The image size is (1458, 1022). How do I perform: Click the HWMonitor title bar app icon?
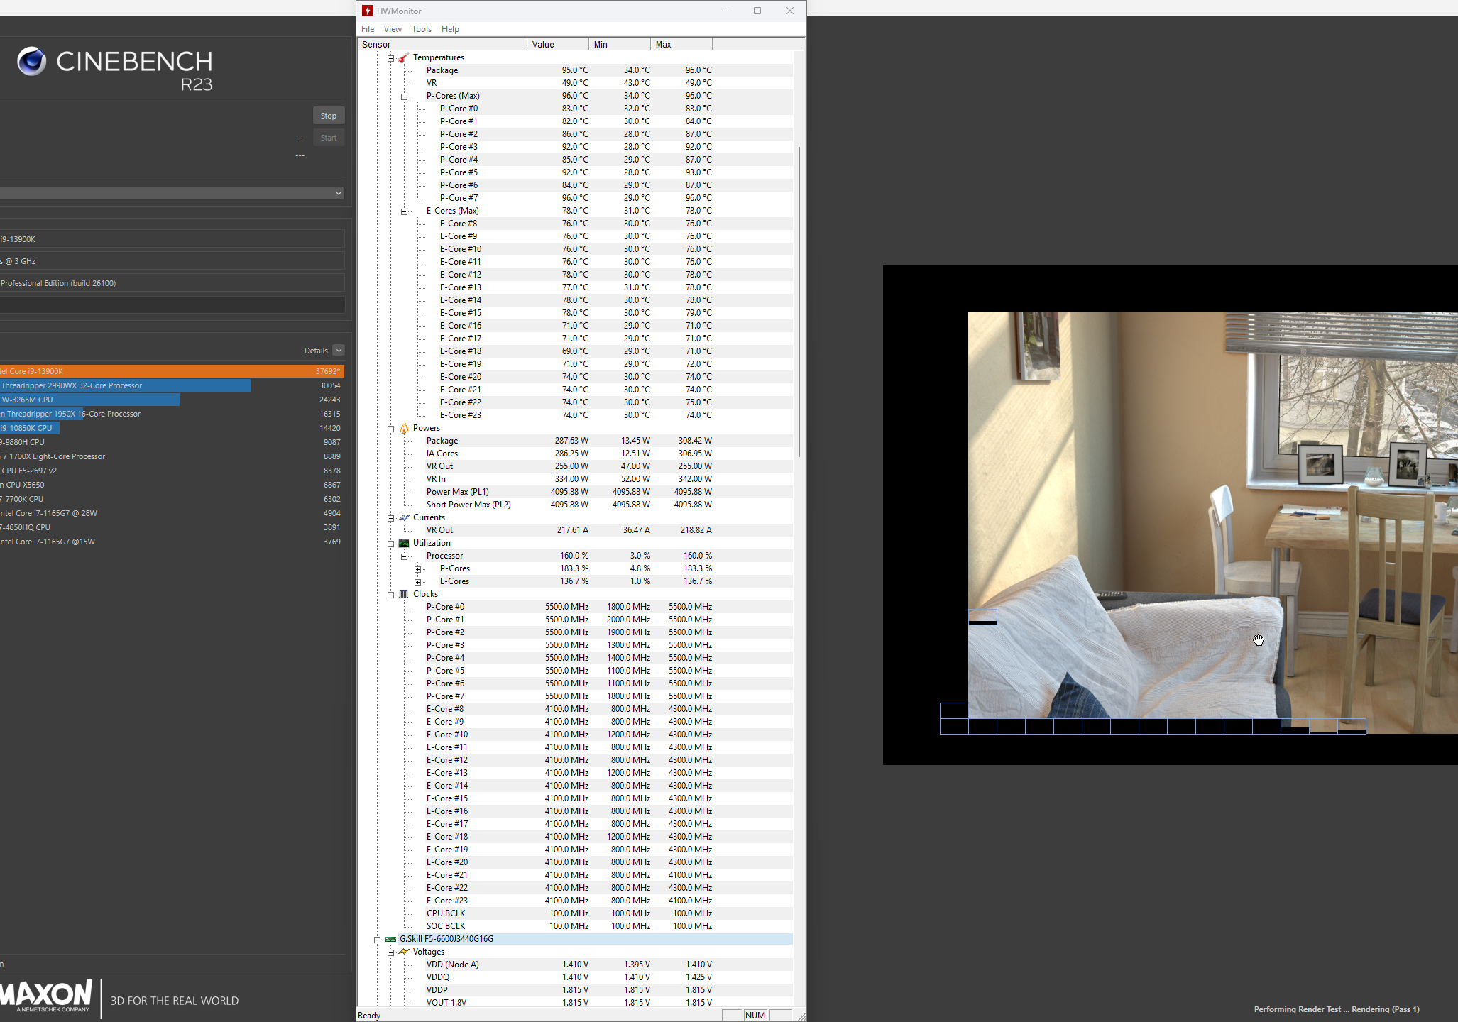(x=368, y=11)
